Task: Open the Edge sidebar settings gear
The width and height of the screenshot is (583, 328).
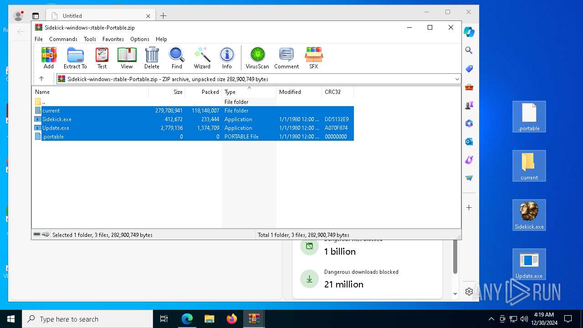Action: click(x=469, y=292)
